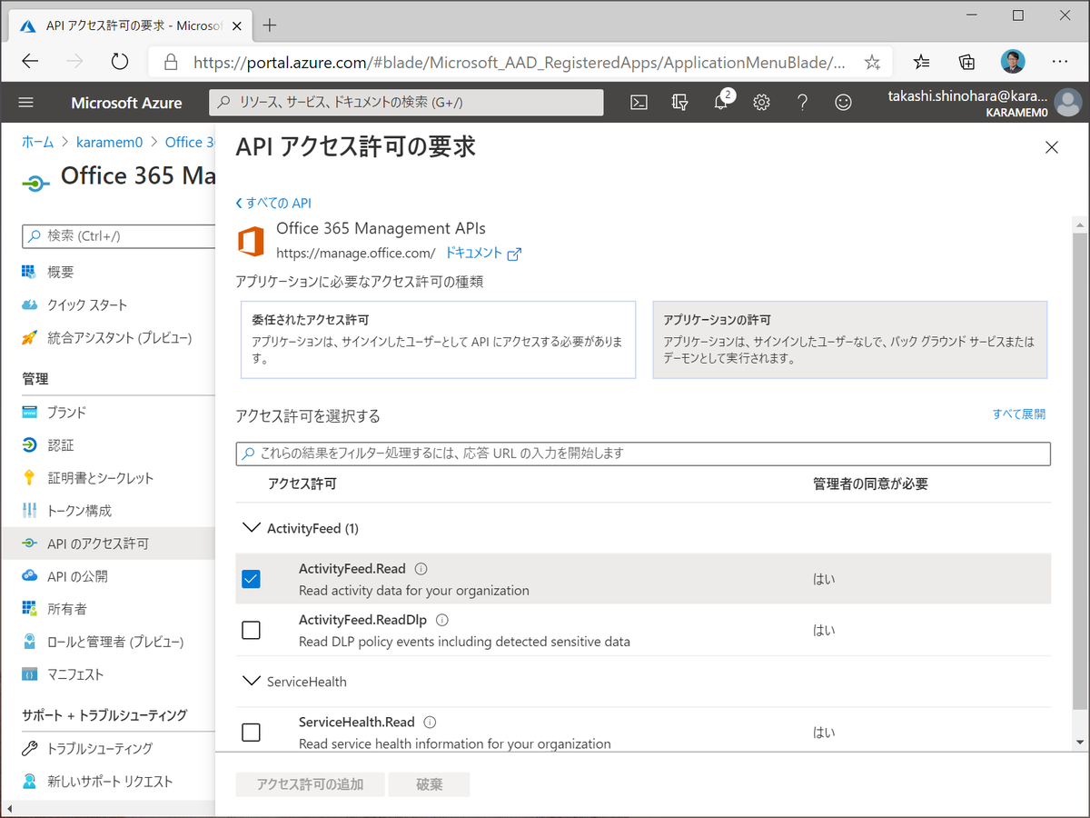Image resolution: width=1090 pixels, height=818 pixels.
Task: Open the ドキュメント link
Action: pyautogui.click(x=473, y=253)
